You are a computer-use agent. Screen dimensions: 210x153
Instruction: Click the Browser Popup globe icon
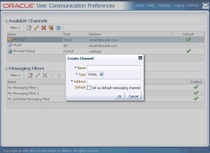tap(10, 51)
